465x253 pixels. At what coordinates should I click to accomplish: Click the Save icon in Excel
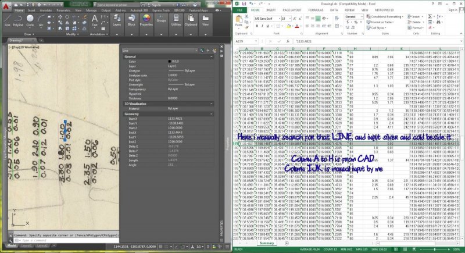point(244,4)
